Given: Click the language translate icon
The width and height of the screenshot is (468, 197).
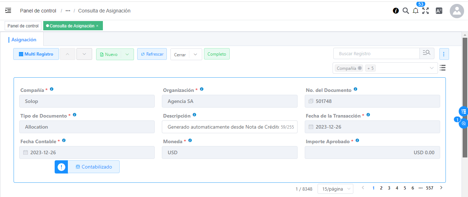Looking at the screenshot, I should click(439, 11).
